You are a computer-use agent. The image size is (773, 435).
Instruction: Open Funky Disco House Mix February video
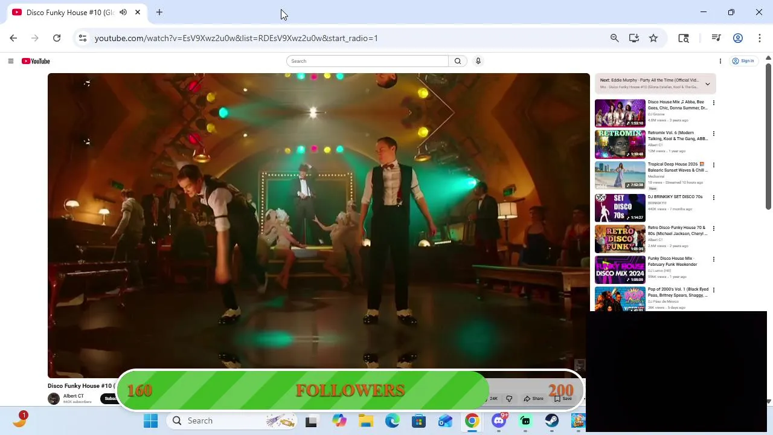point(673,262)
